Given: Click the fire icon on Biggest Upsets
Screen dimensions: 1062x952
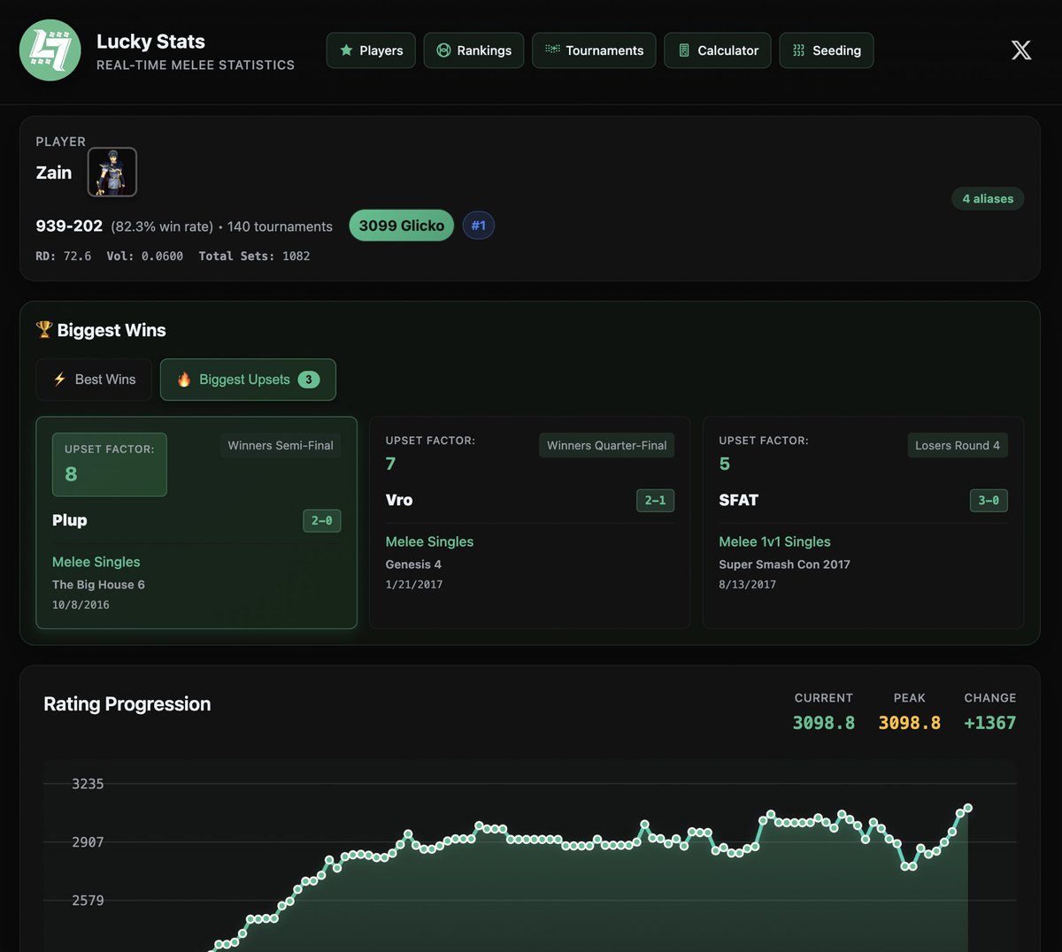Looking at the screenshot, I should tap(184, 379).
